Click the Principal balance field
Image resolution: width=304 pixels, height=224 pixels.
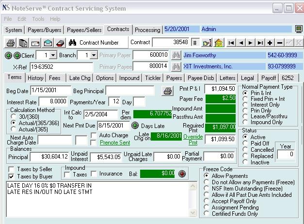tap(49, 157)
